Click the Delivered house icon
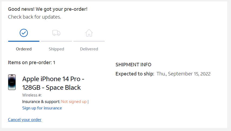This screenshot has width=231, height=131. pyautogui.click(x=89, y=33)
